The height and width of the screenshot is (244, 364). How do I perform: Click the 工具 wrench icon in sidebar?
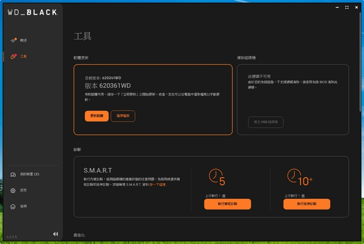tap(13, 56)
